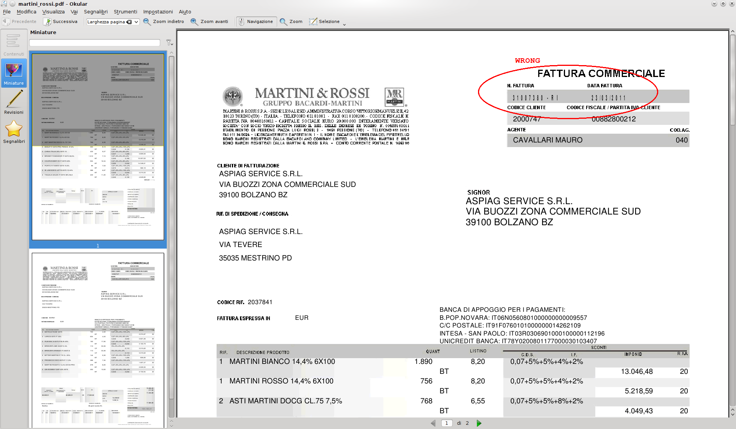The width and height of the screenshot is (736, 429).
Task: Click the document vertical scrollbar handle
Action: [x=733, y=80]
